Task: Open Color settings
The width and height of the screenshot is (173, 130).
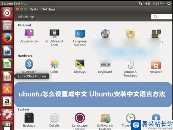Action: (54, 66)
